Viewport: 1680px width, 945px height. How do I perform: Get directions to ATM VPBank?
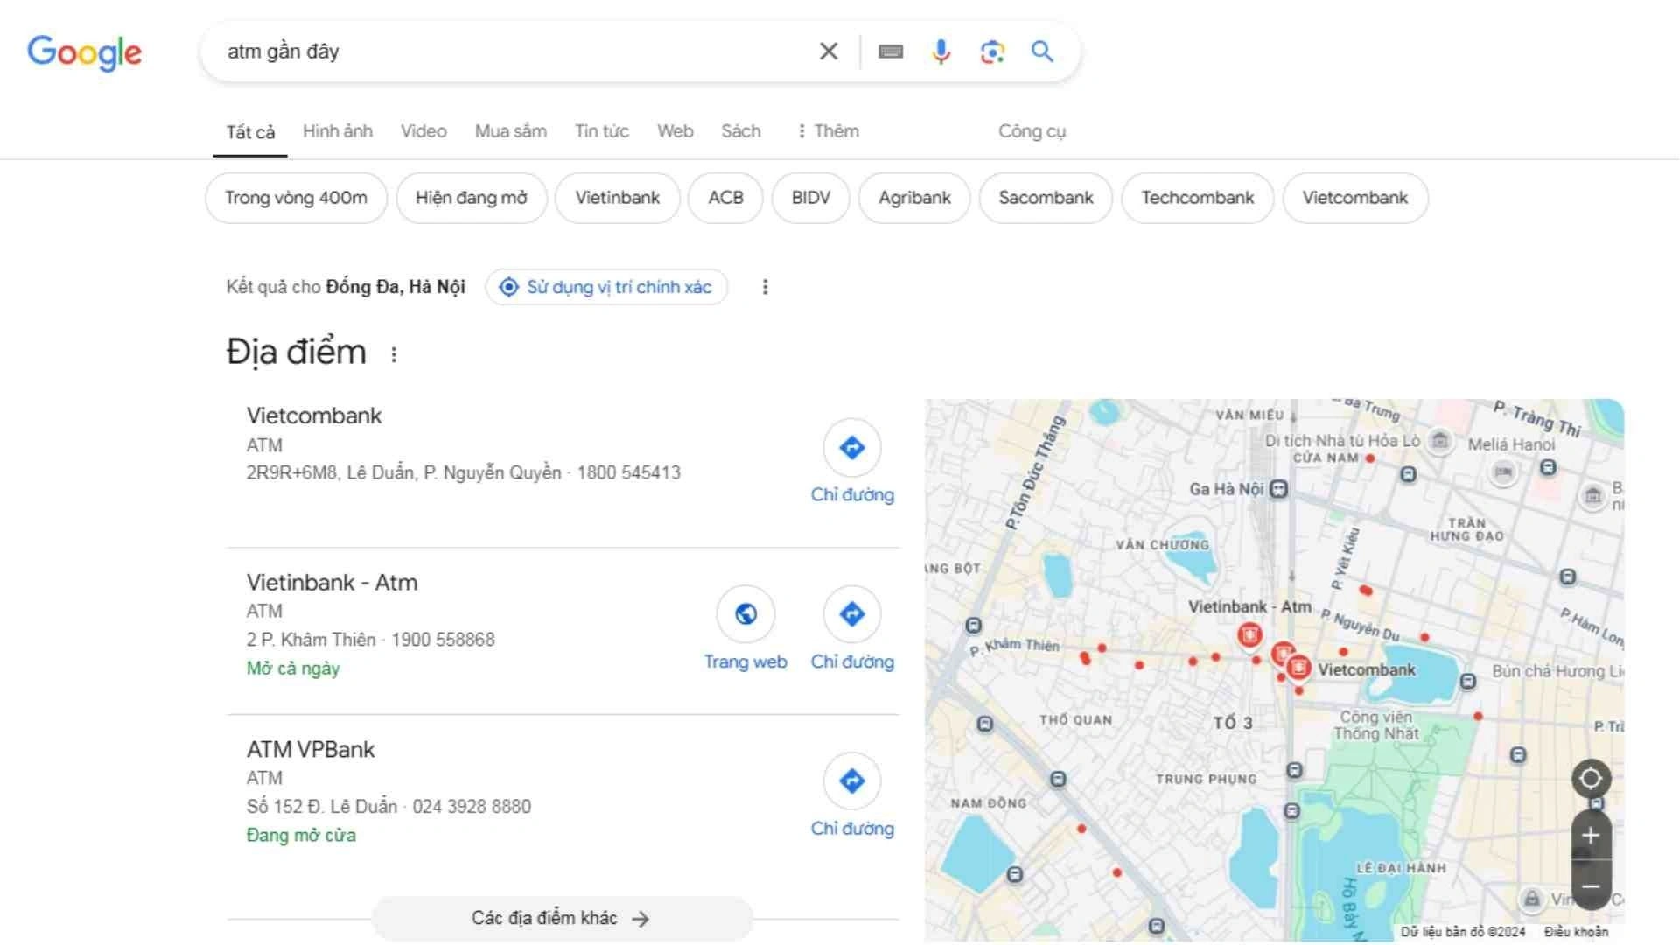click(851, 781)
